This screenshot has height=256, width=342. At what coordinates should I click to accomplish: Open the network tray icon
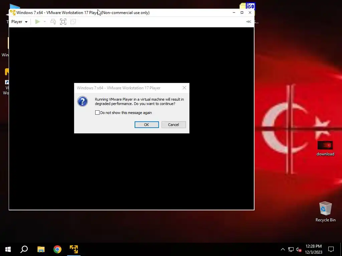tap(291, 249)
